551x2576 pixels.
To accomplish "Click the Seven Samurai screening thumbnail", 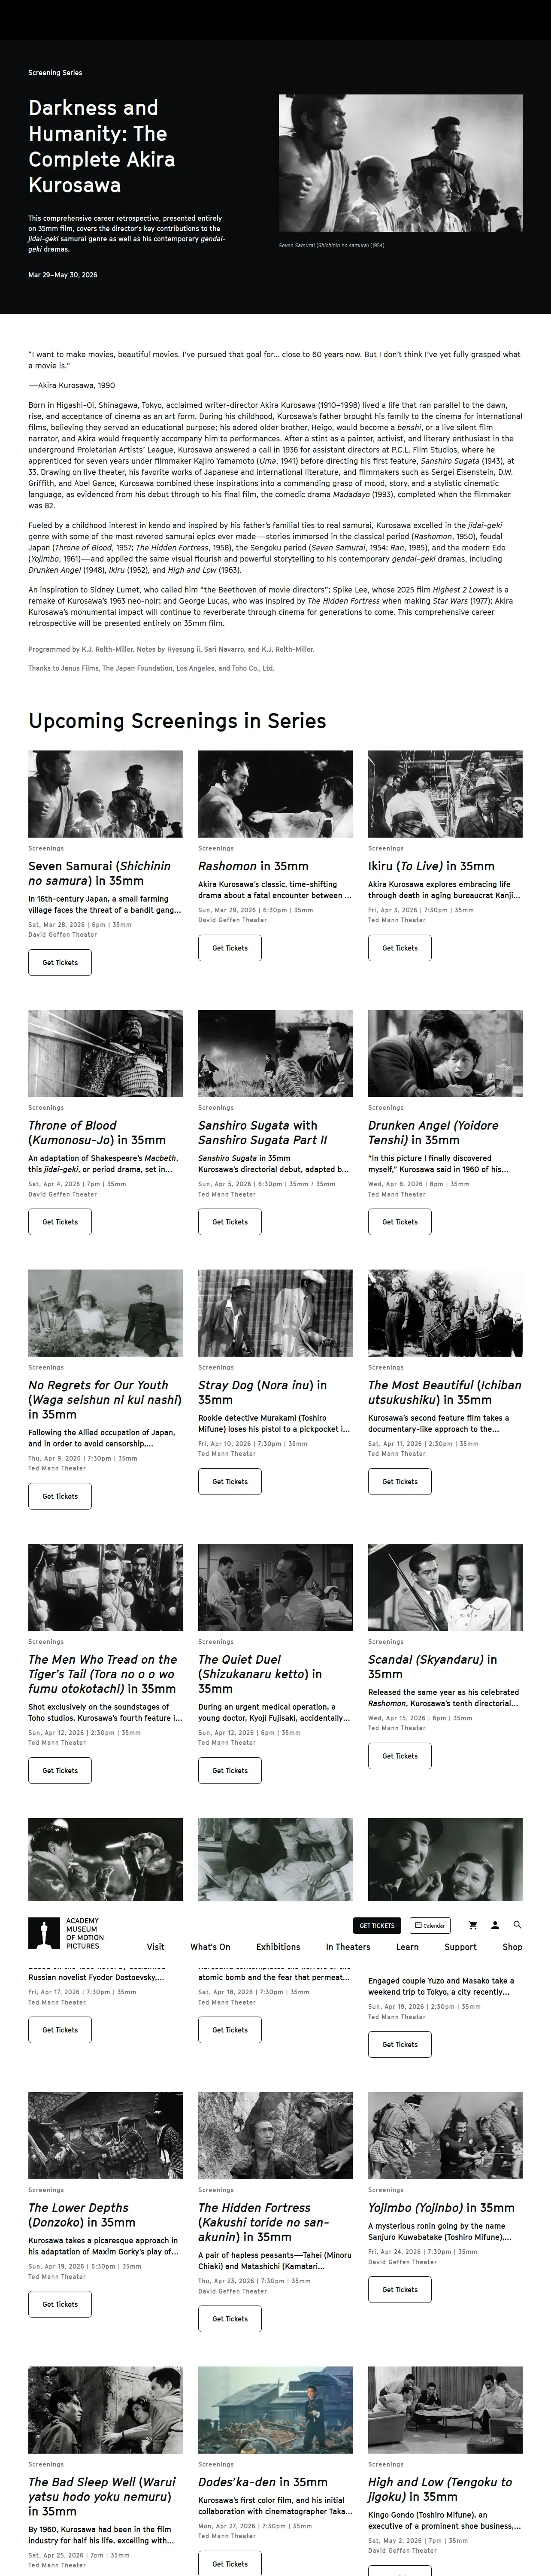I will tap(105, 794).
